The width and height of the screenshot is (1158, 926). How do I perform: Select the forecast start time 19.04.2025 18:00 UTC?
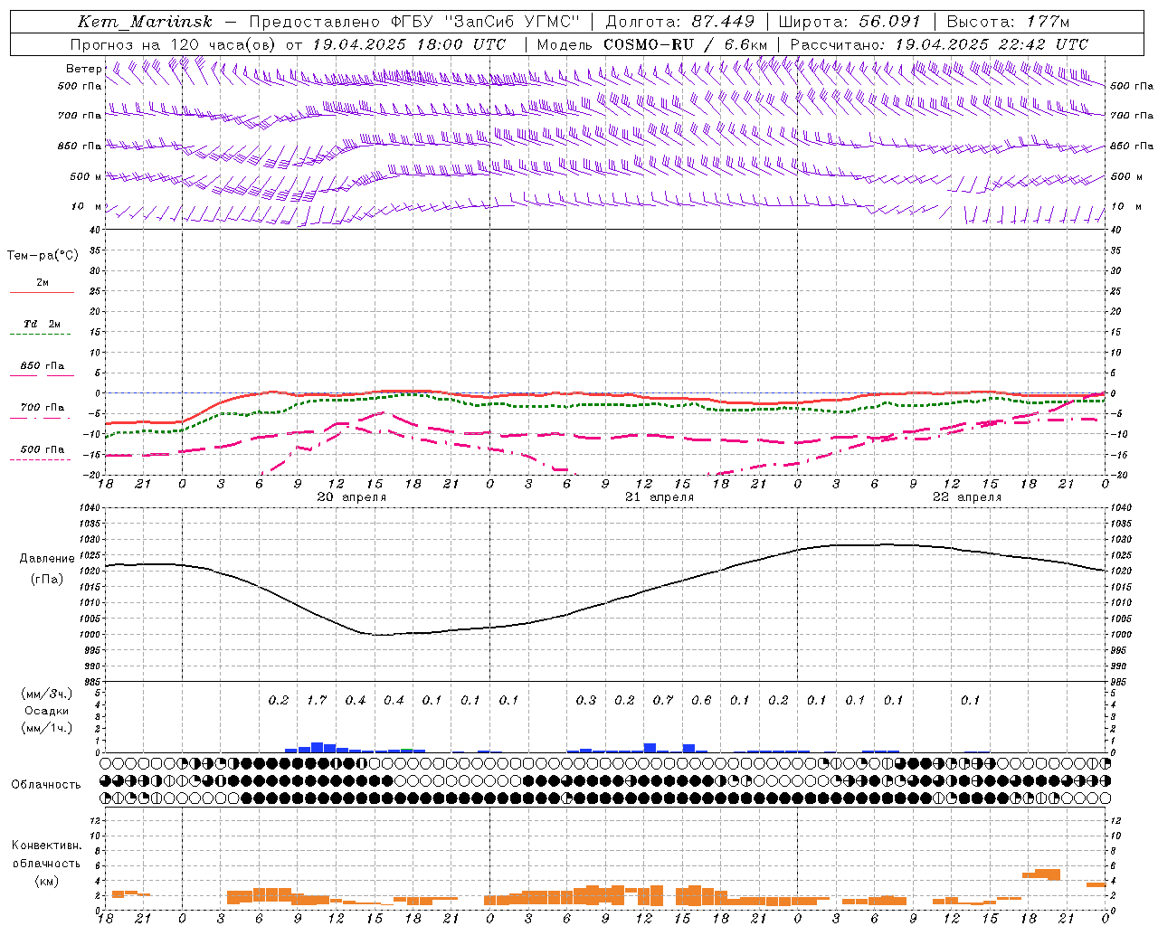409,44
